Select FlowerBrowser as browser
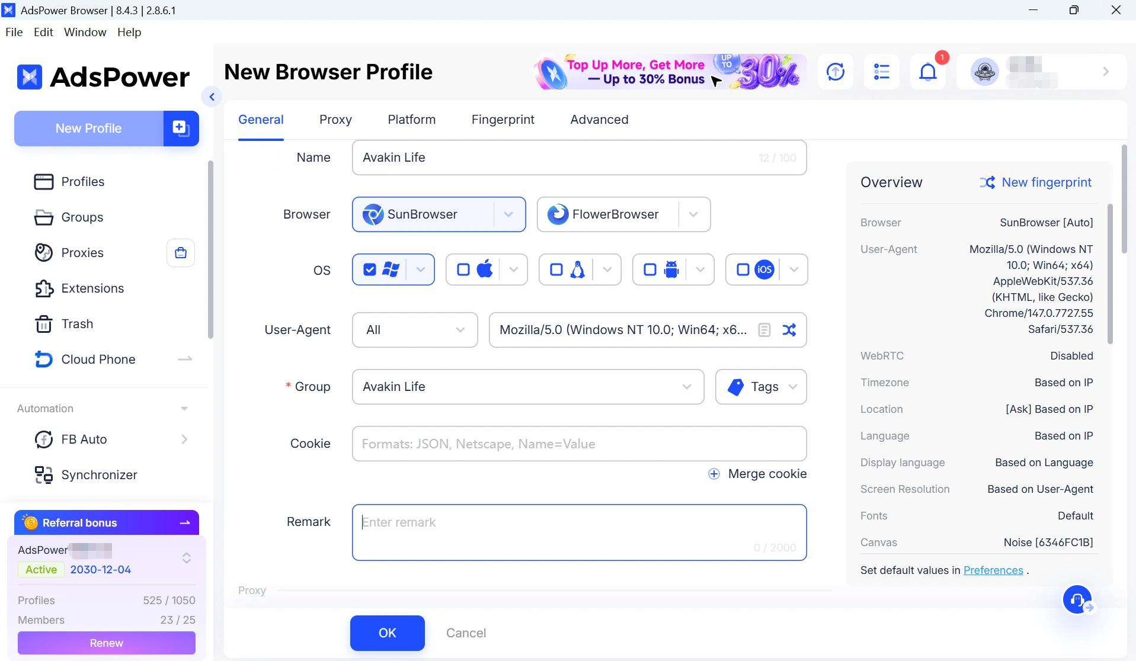 [608, 214]
